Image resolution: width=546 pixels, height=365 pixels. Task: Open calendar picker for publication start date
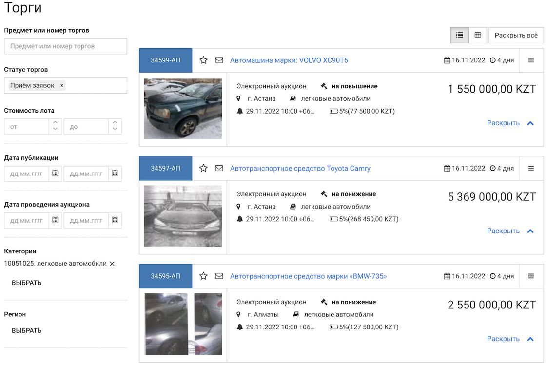(x=55, y=173)
